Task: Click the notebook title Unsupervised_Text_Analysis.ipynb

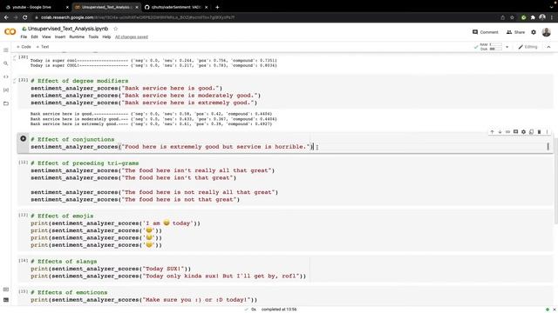Action: click(x=68, y=29)
